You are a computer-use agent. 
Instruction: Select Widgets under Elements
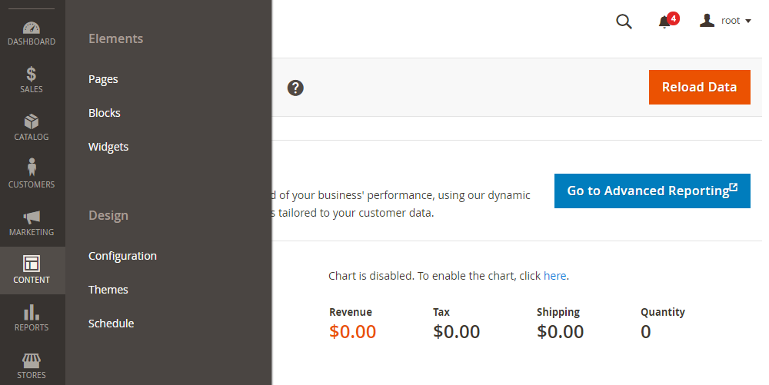click(108, 147)
